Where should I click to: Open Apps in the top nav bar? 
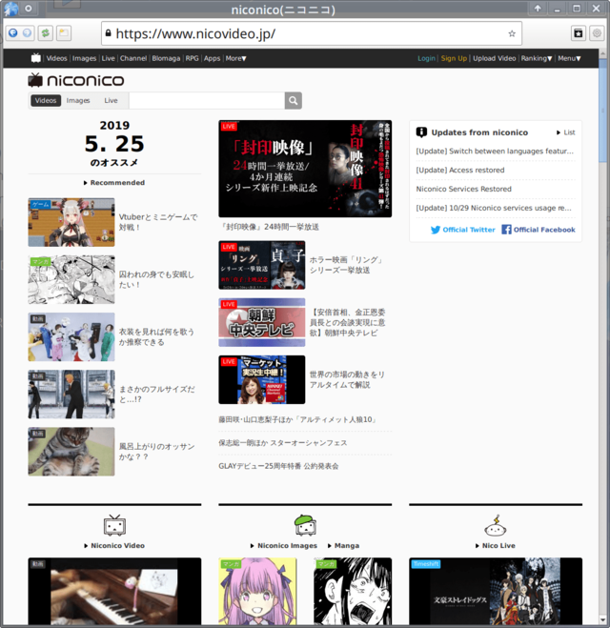pyautogui.click(x=212, y=58)
